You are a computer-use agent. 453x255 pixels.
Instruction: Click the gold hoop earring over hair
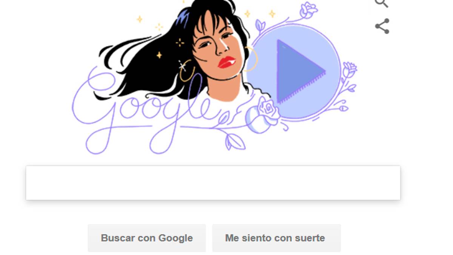pyautogui.click(x=188, y=71)
